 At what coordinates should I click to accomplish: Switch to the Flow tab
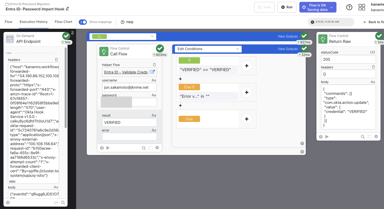(9, 22)
